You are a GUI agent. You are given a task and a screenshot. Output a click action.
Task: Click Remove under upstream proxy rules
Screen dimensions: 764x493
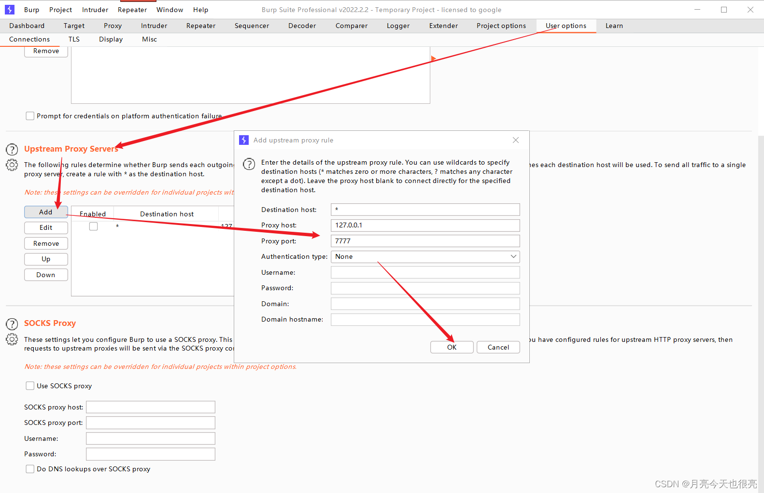(x=46, y=243)
